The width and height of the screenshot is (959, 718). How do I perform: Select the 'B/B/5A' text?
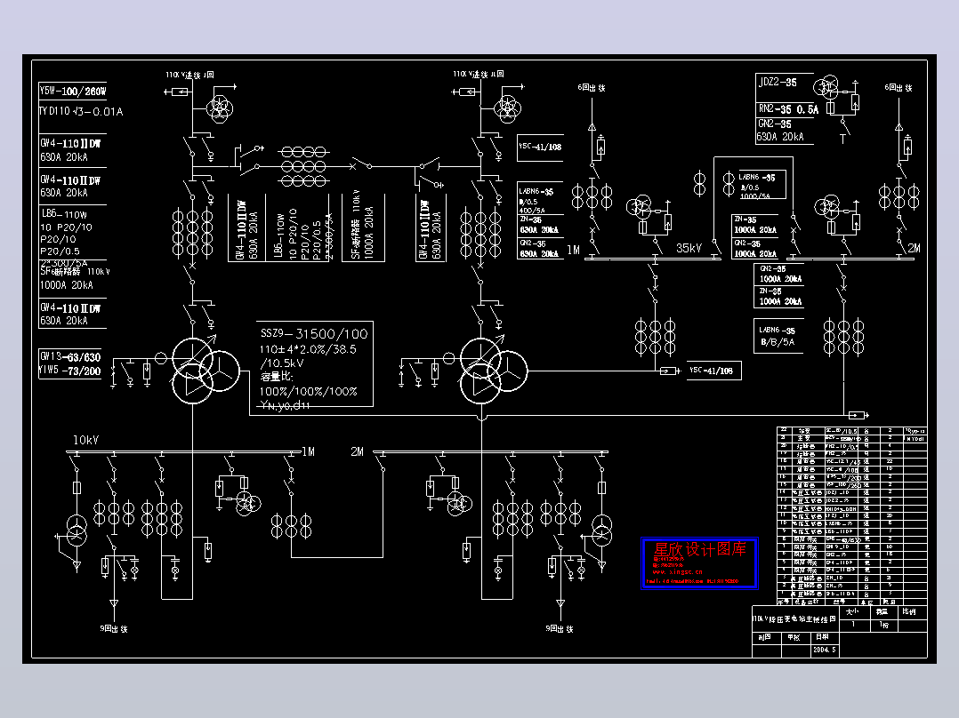778,342
